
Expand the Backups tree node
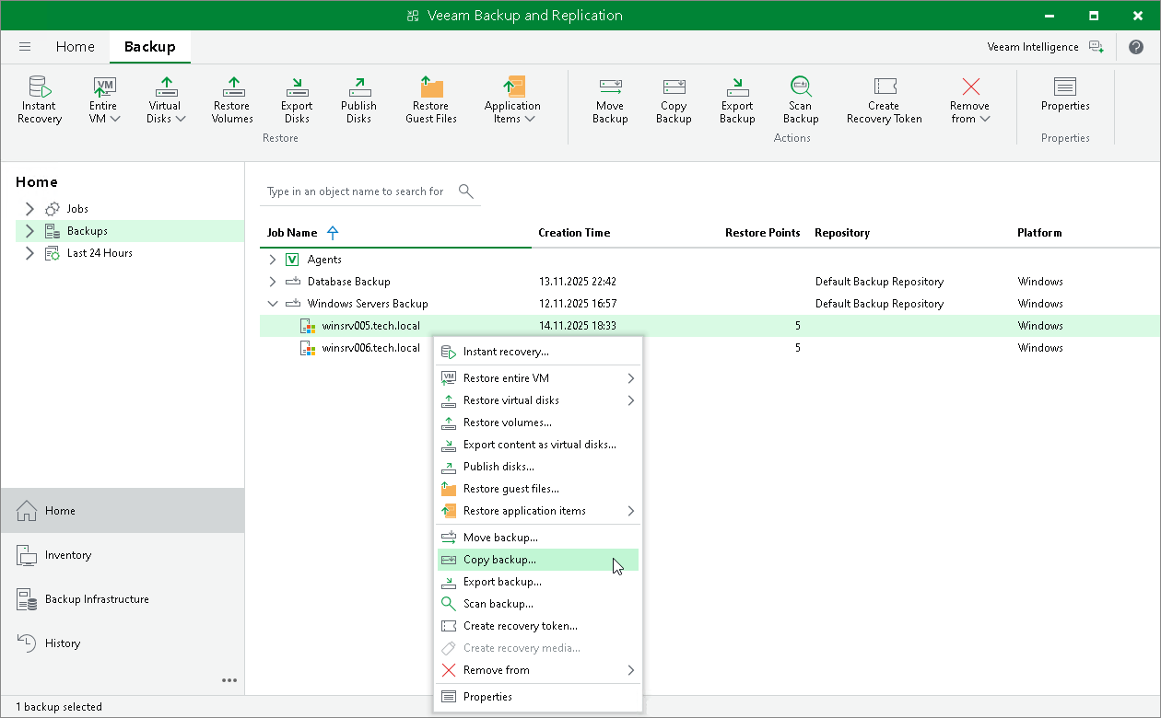(29, 231)
